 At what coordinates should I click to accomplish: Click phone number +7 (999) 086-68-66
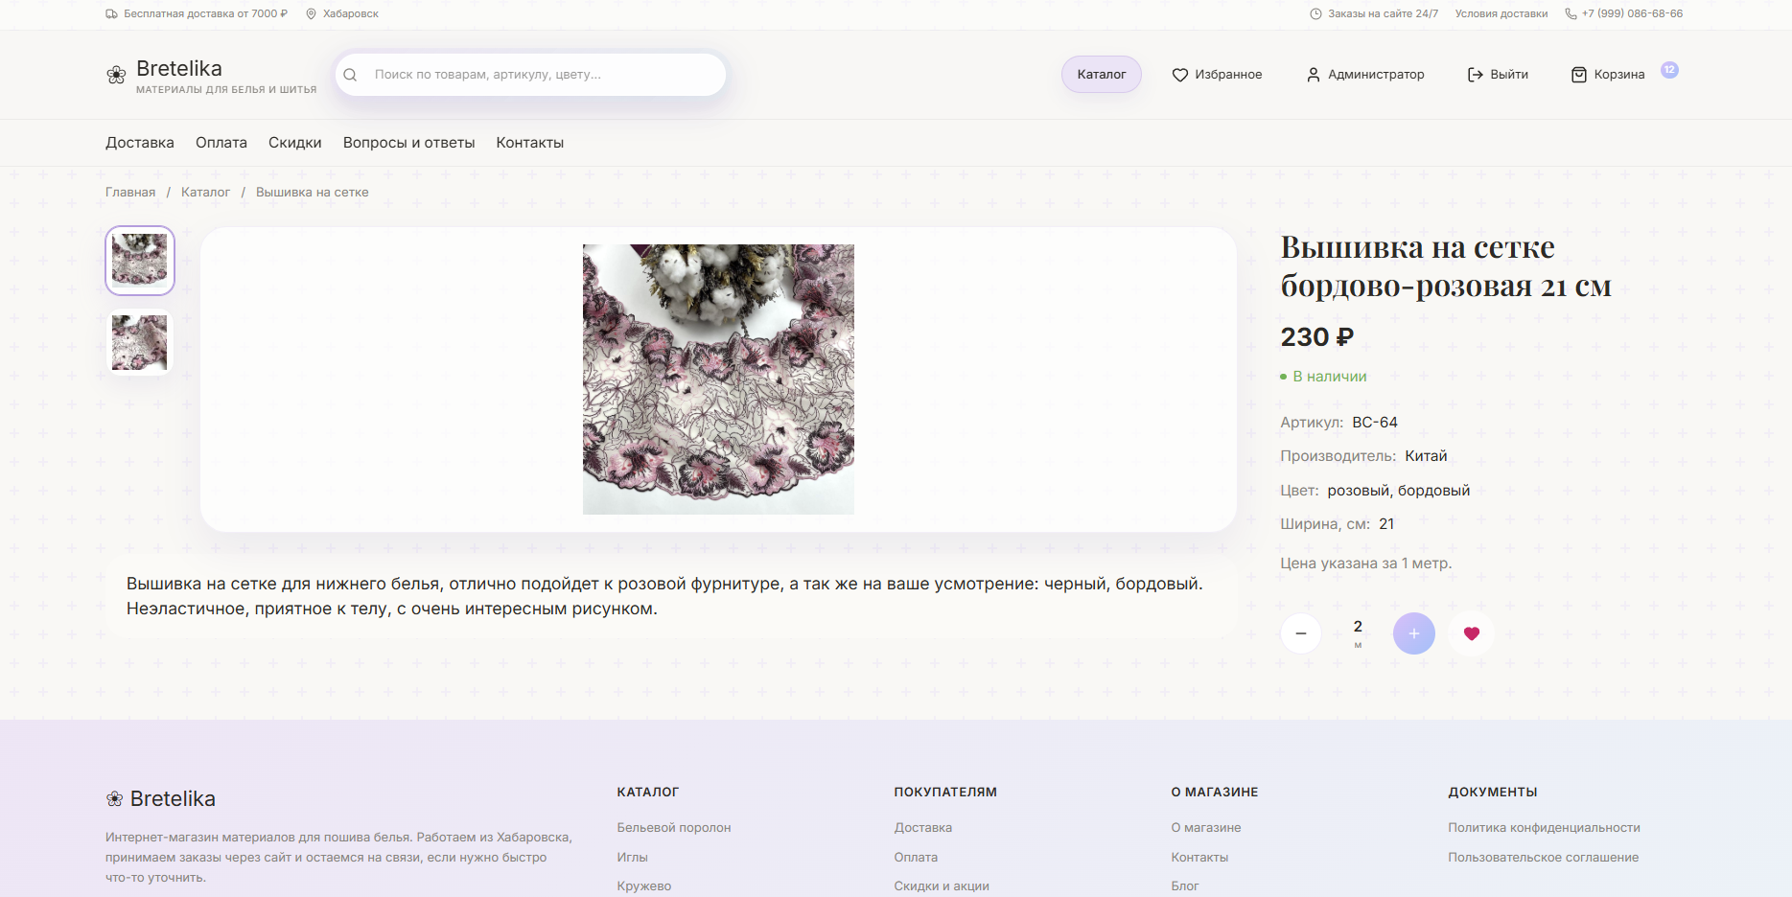pyautogui.click(x=1633, y=13)
